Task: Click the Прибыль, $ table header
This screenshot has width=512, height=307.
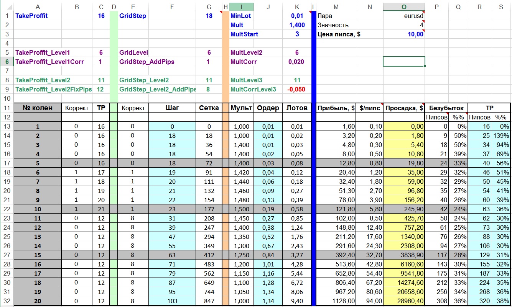Action: (x=336, y=108)
